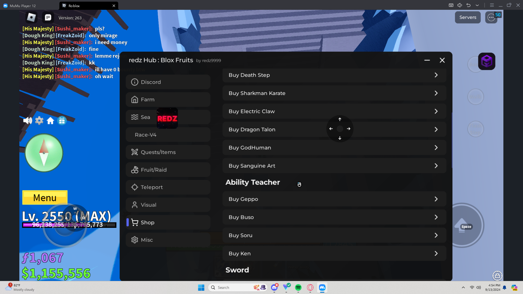Image resolution: width=523 pixels, height=294 pixels.
Task: Click the Windows taskbar Search box
Action: [238, 287]
